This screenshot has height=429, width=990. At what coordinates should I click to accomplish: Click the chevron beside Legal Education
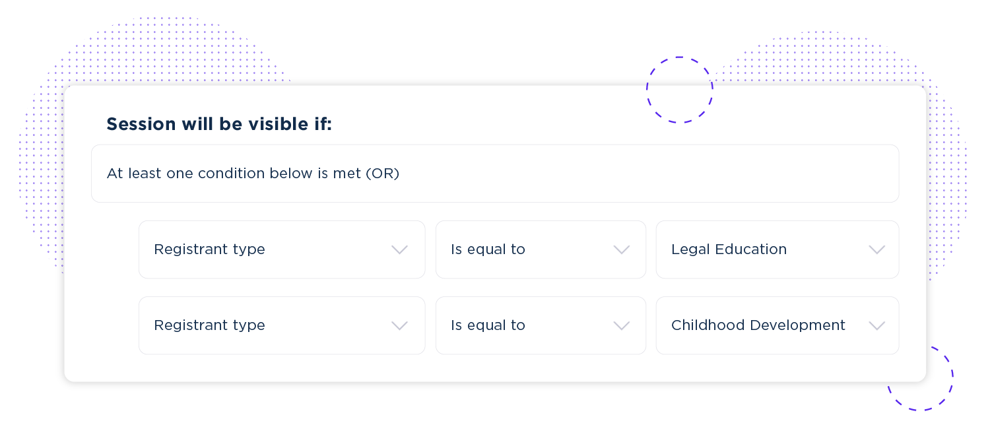point(877,249)
